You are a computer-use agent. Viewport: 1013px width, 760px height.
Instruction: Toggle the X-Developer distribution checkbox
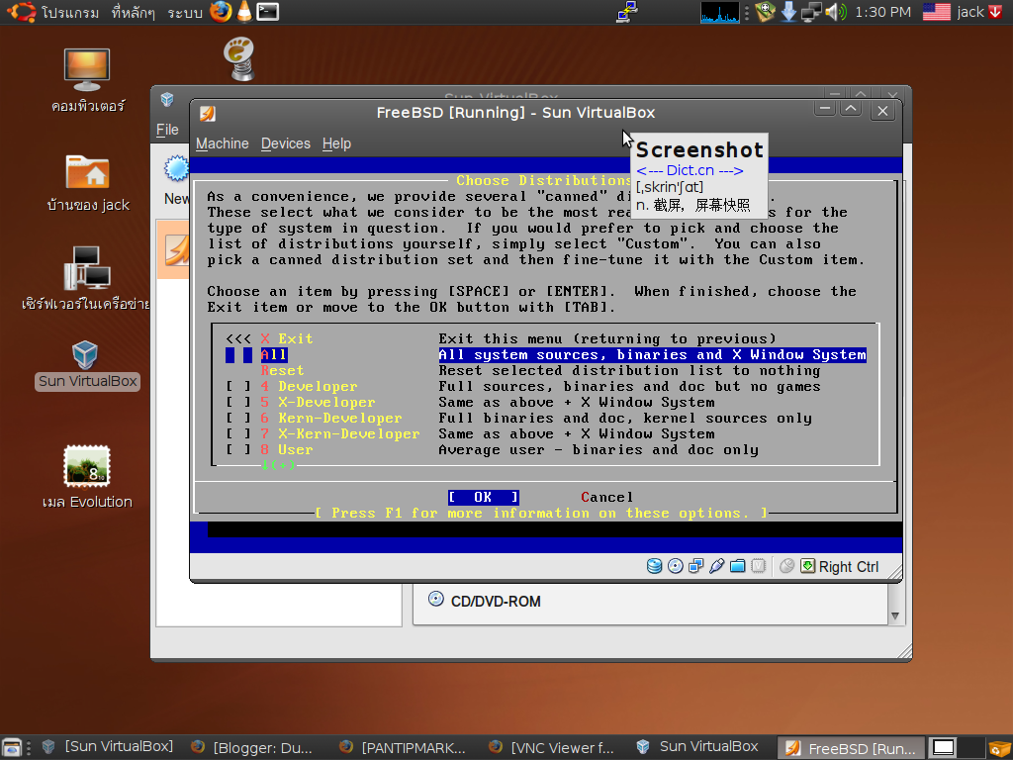(238, 402)
